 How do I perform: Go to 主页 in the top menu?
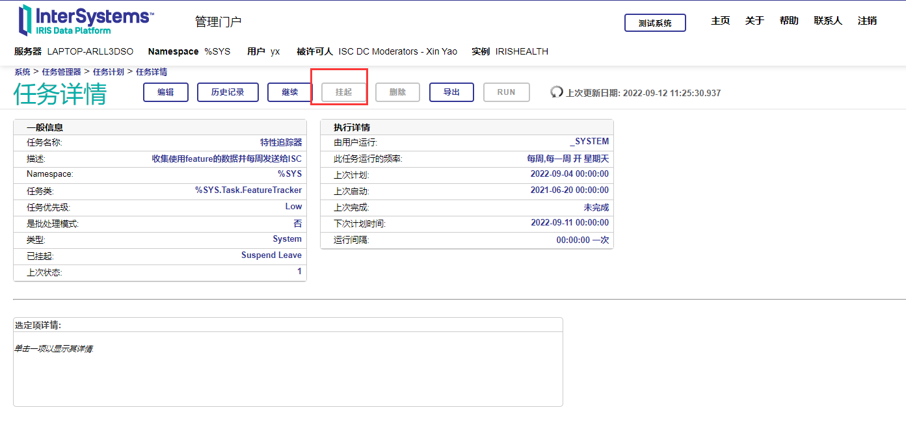721,21
